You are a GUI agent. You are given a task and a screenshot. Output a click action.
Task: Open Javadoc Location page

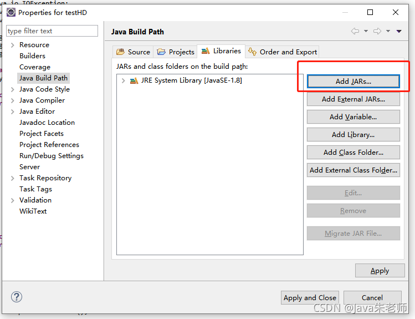[x=47, y=123]
